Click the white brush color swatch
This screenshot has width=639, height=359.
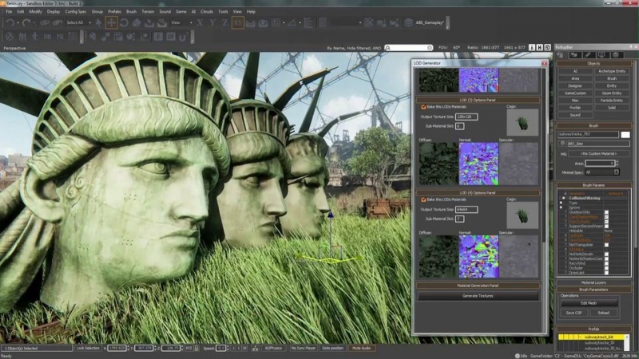(625, 134)
